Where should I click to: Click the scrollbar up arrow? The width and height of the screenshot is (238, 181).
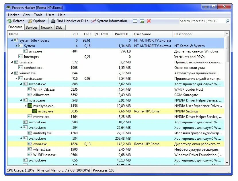(227, 33)
